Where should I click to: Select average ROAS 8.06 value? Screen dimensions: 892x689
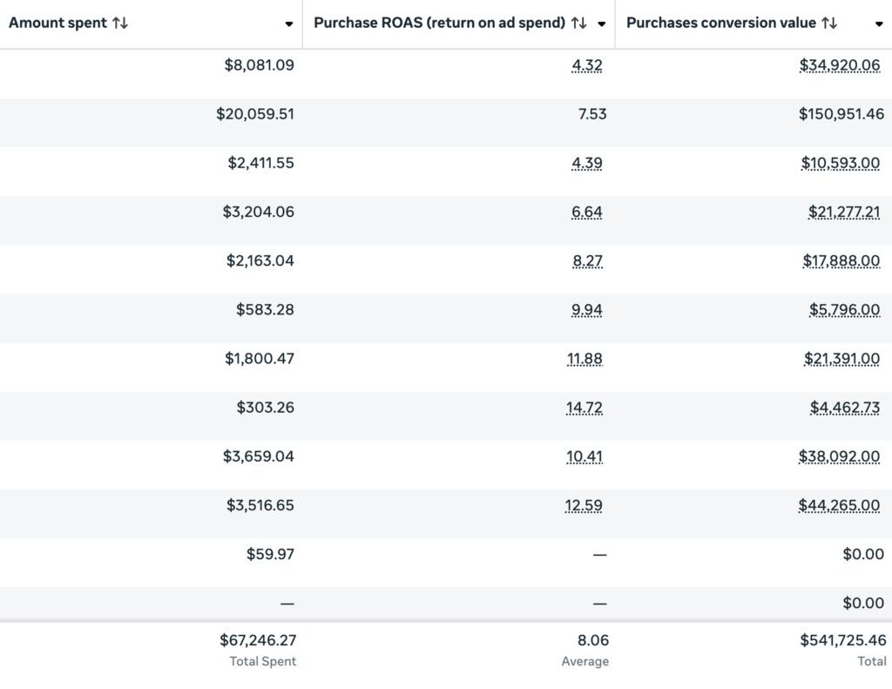[593, 640]
